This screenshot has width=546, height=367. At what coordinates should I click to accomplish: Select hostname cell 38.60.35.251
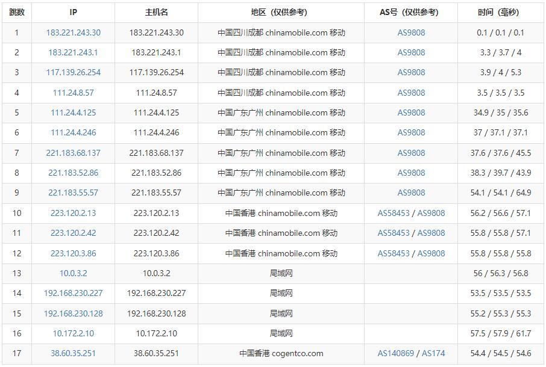156,353
